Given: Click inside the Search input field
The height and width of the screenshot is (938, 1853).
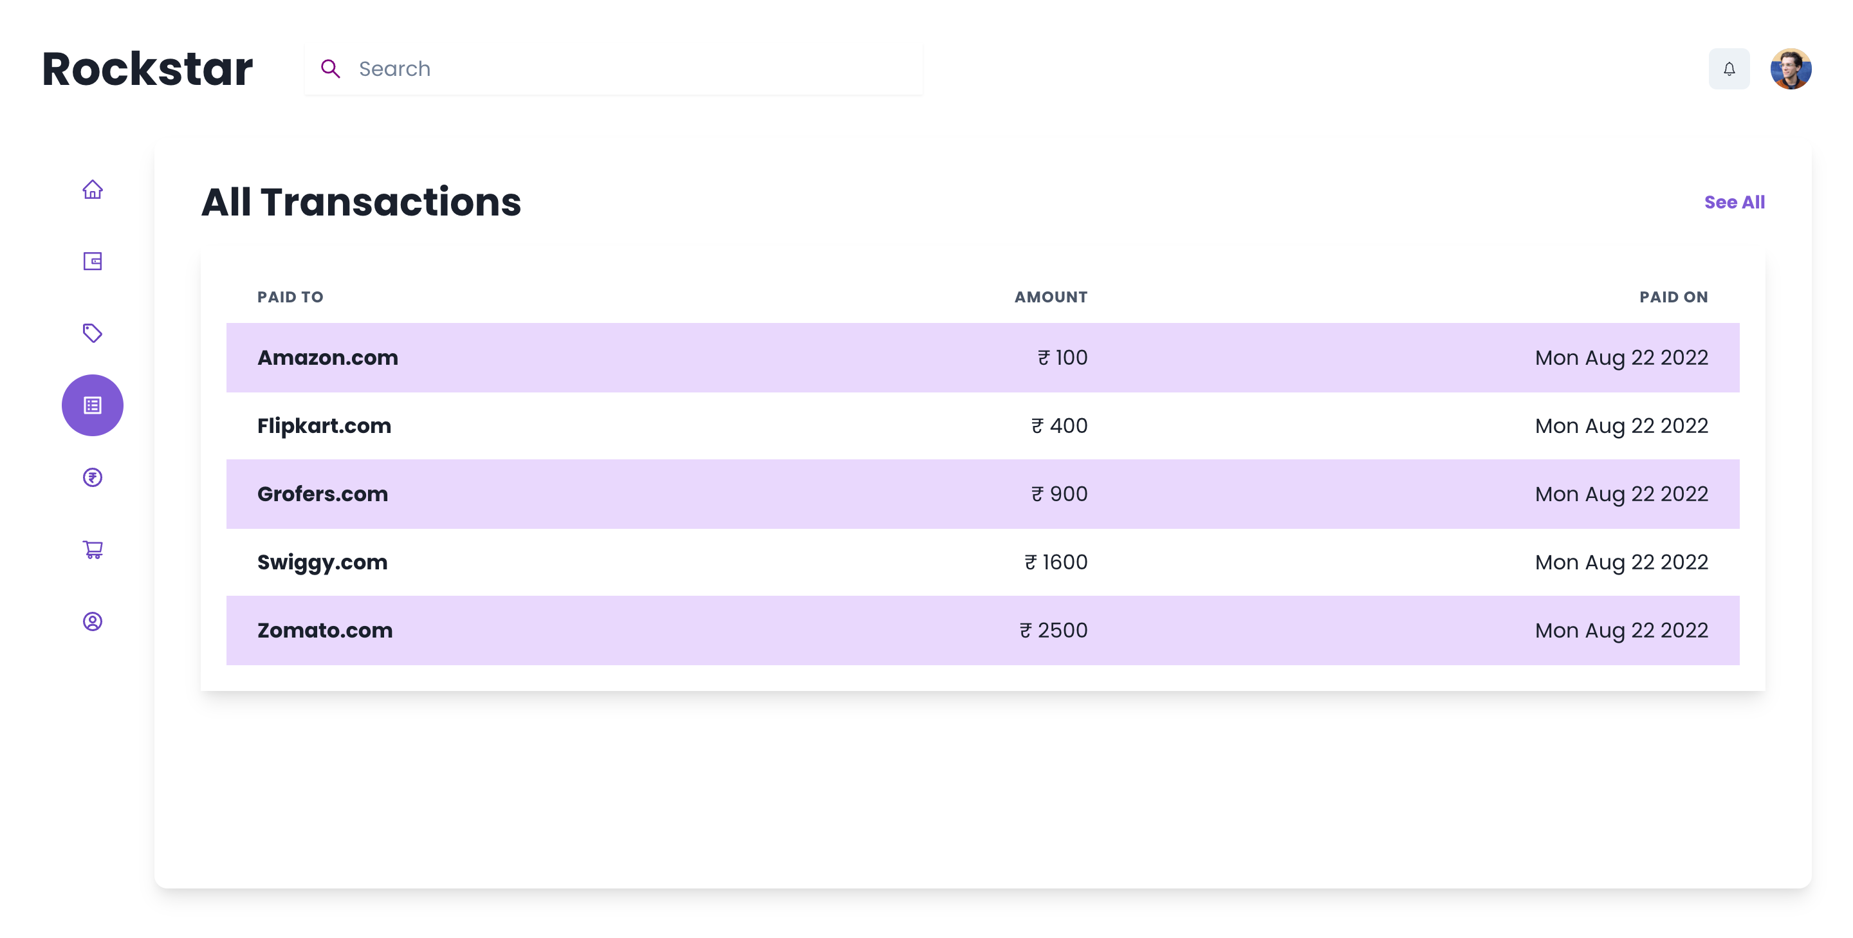Looking at the screenshot, I should (611, 68).
